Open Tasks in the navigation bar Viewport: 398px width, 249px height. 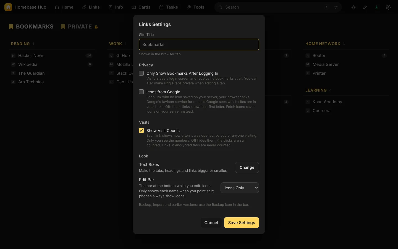169,7
